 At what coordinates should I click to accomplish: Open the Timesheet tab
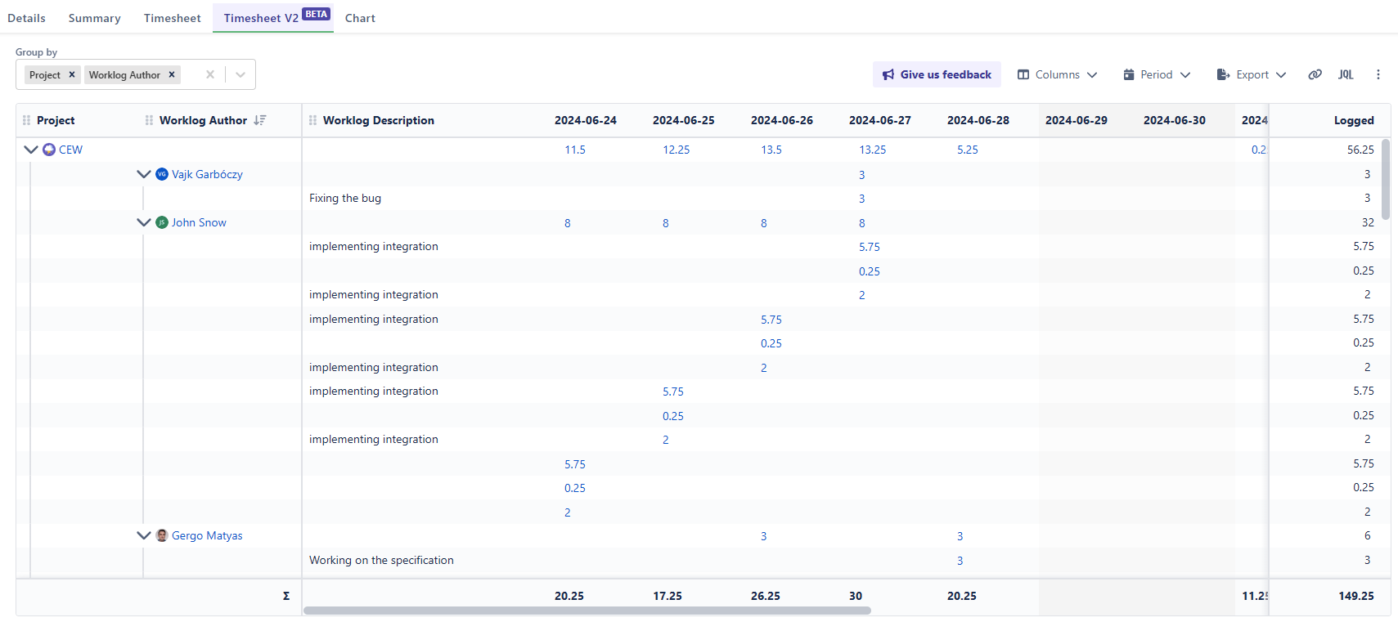point(172,18)
